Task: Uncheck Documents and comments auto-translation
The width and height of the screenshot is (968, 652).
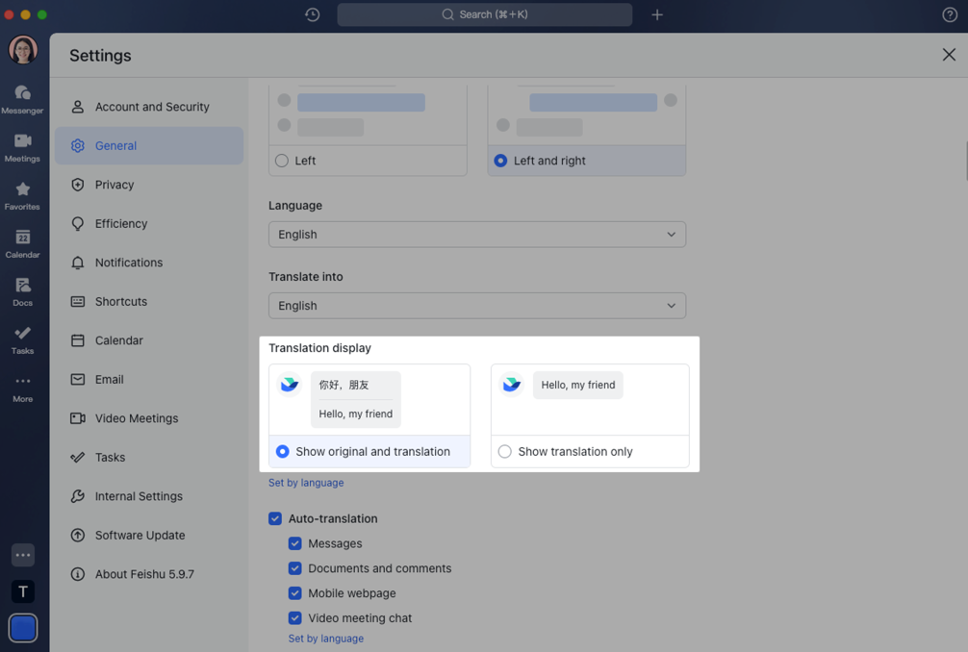Action: tap(295, 568)
